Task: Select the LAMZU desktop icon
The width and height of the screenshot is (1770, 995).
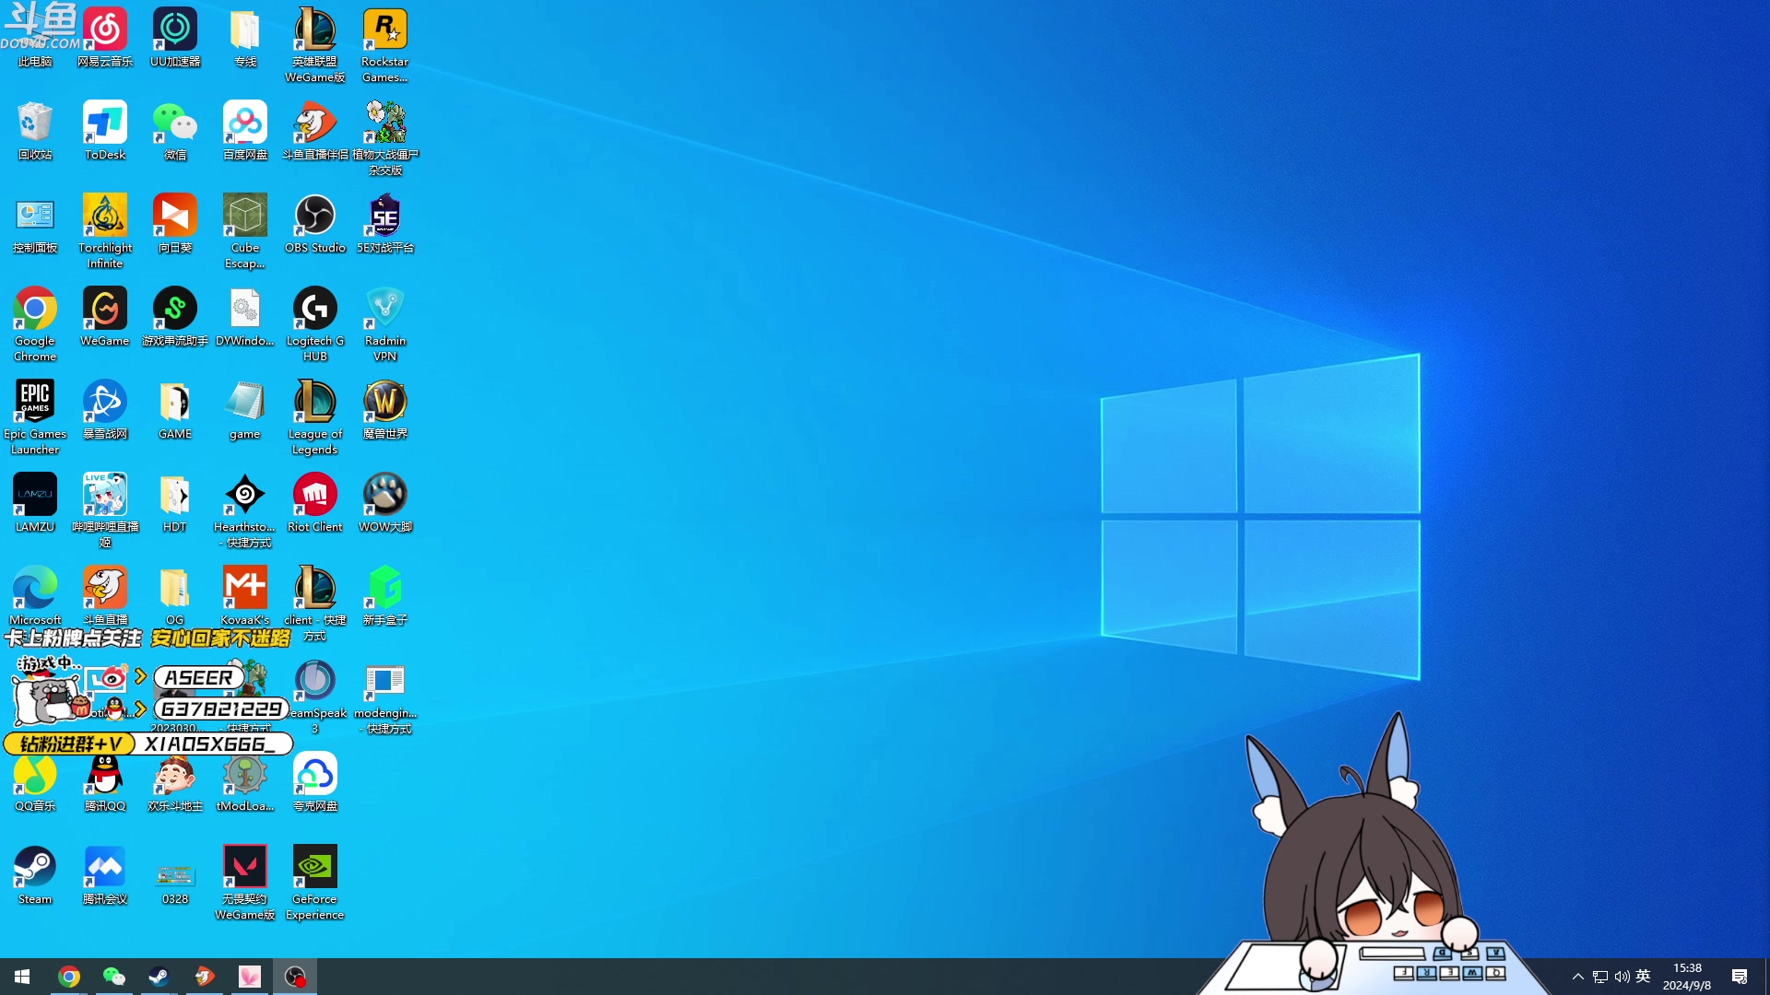Action: pyautogui.click(x=35, y=502)
